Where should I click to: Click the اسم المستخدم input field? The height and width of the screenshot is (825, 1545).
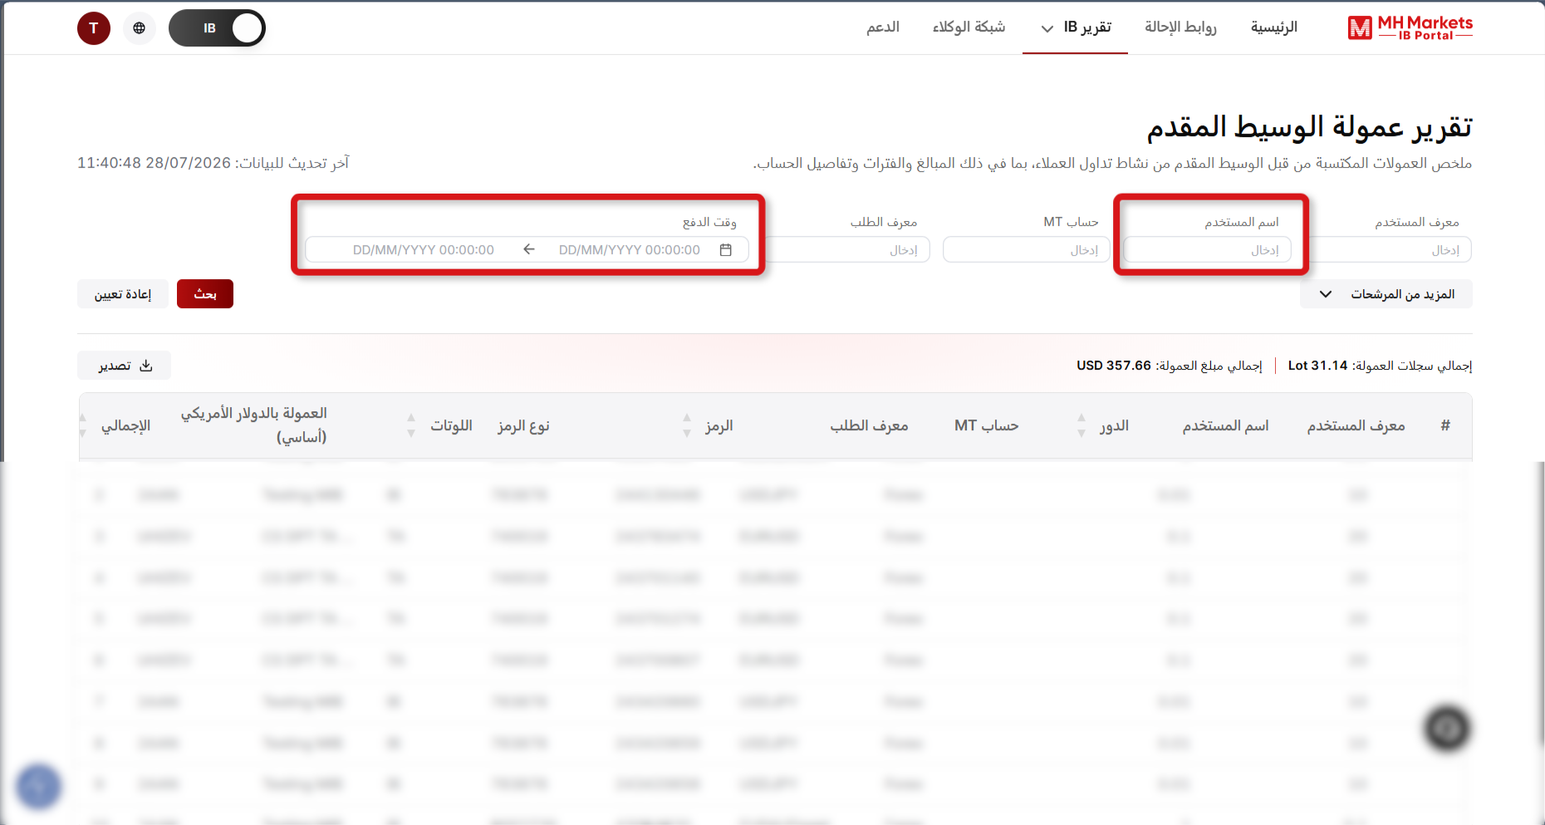(x=1208, y=250)
